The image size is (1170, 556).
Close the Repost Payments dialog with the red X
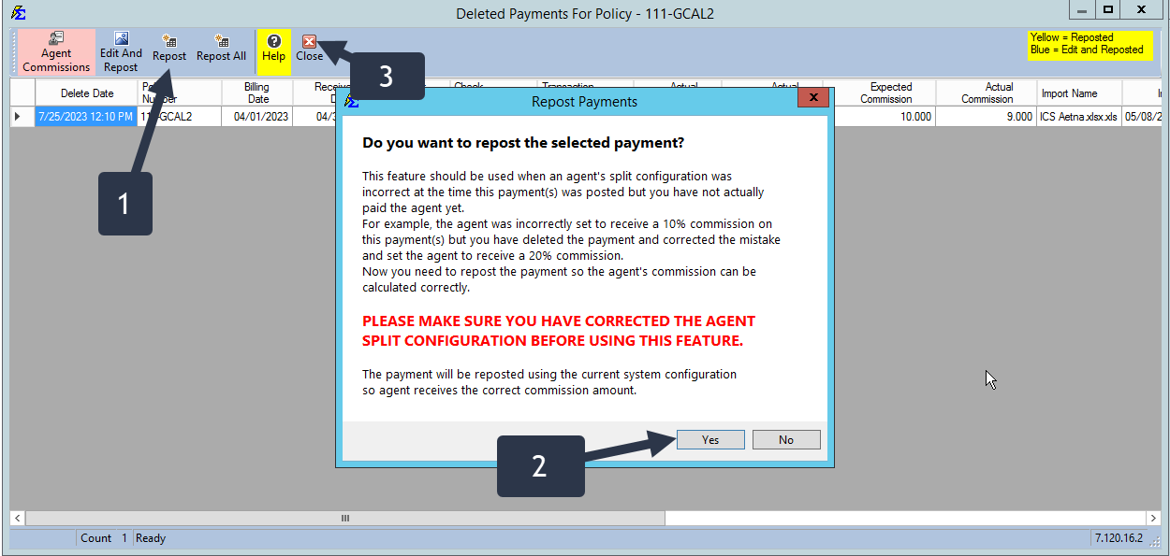pyautogui.click(x=812, y=96)
